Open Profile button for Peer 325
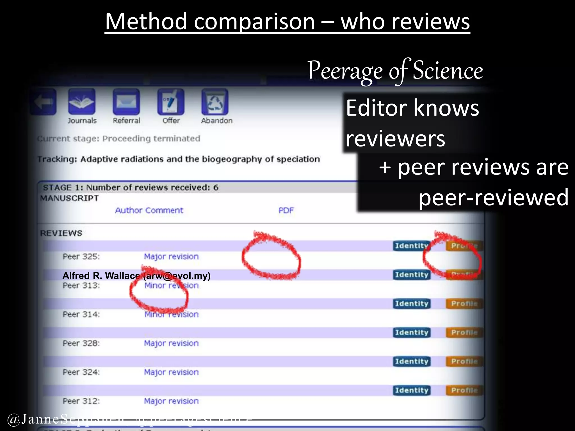This screenshot has height=431, width=575. click(x=464, y=246)
